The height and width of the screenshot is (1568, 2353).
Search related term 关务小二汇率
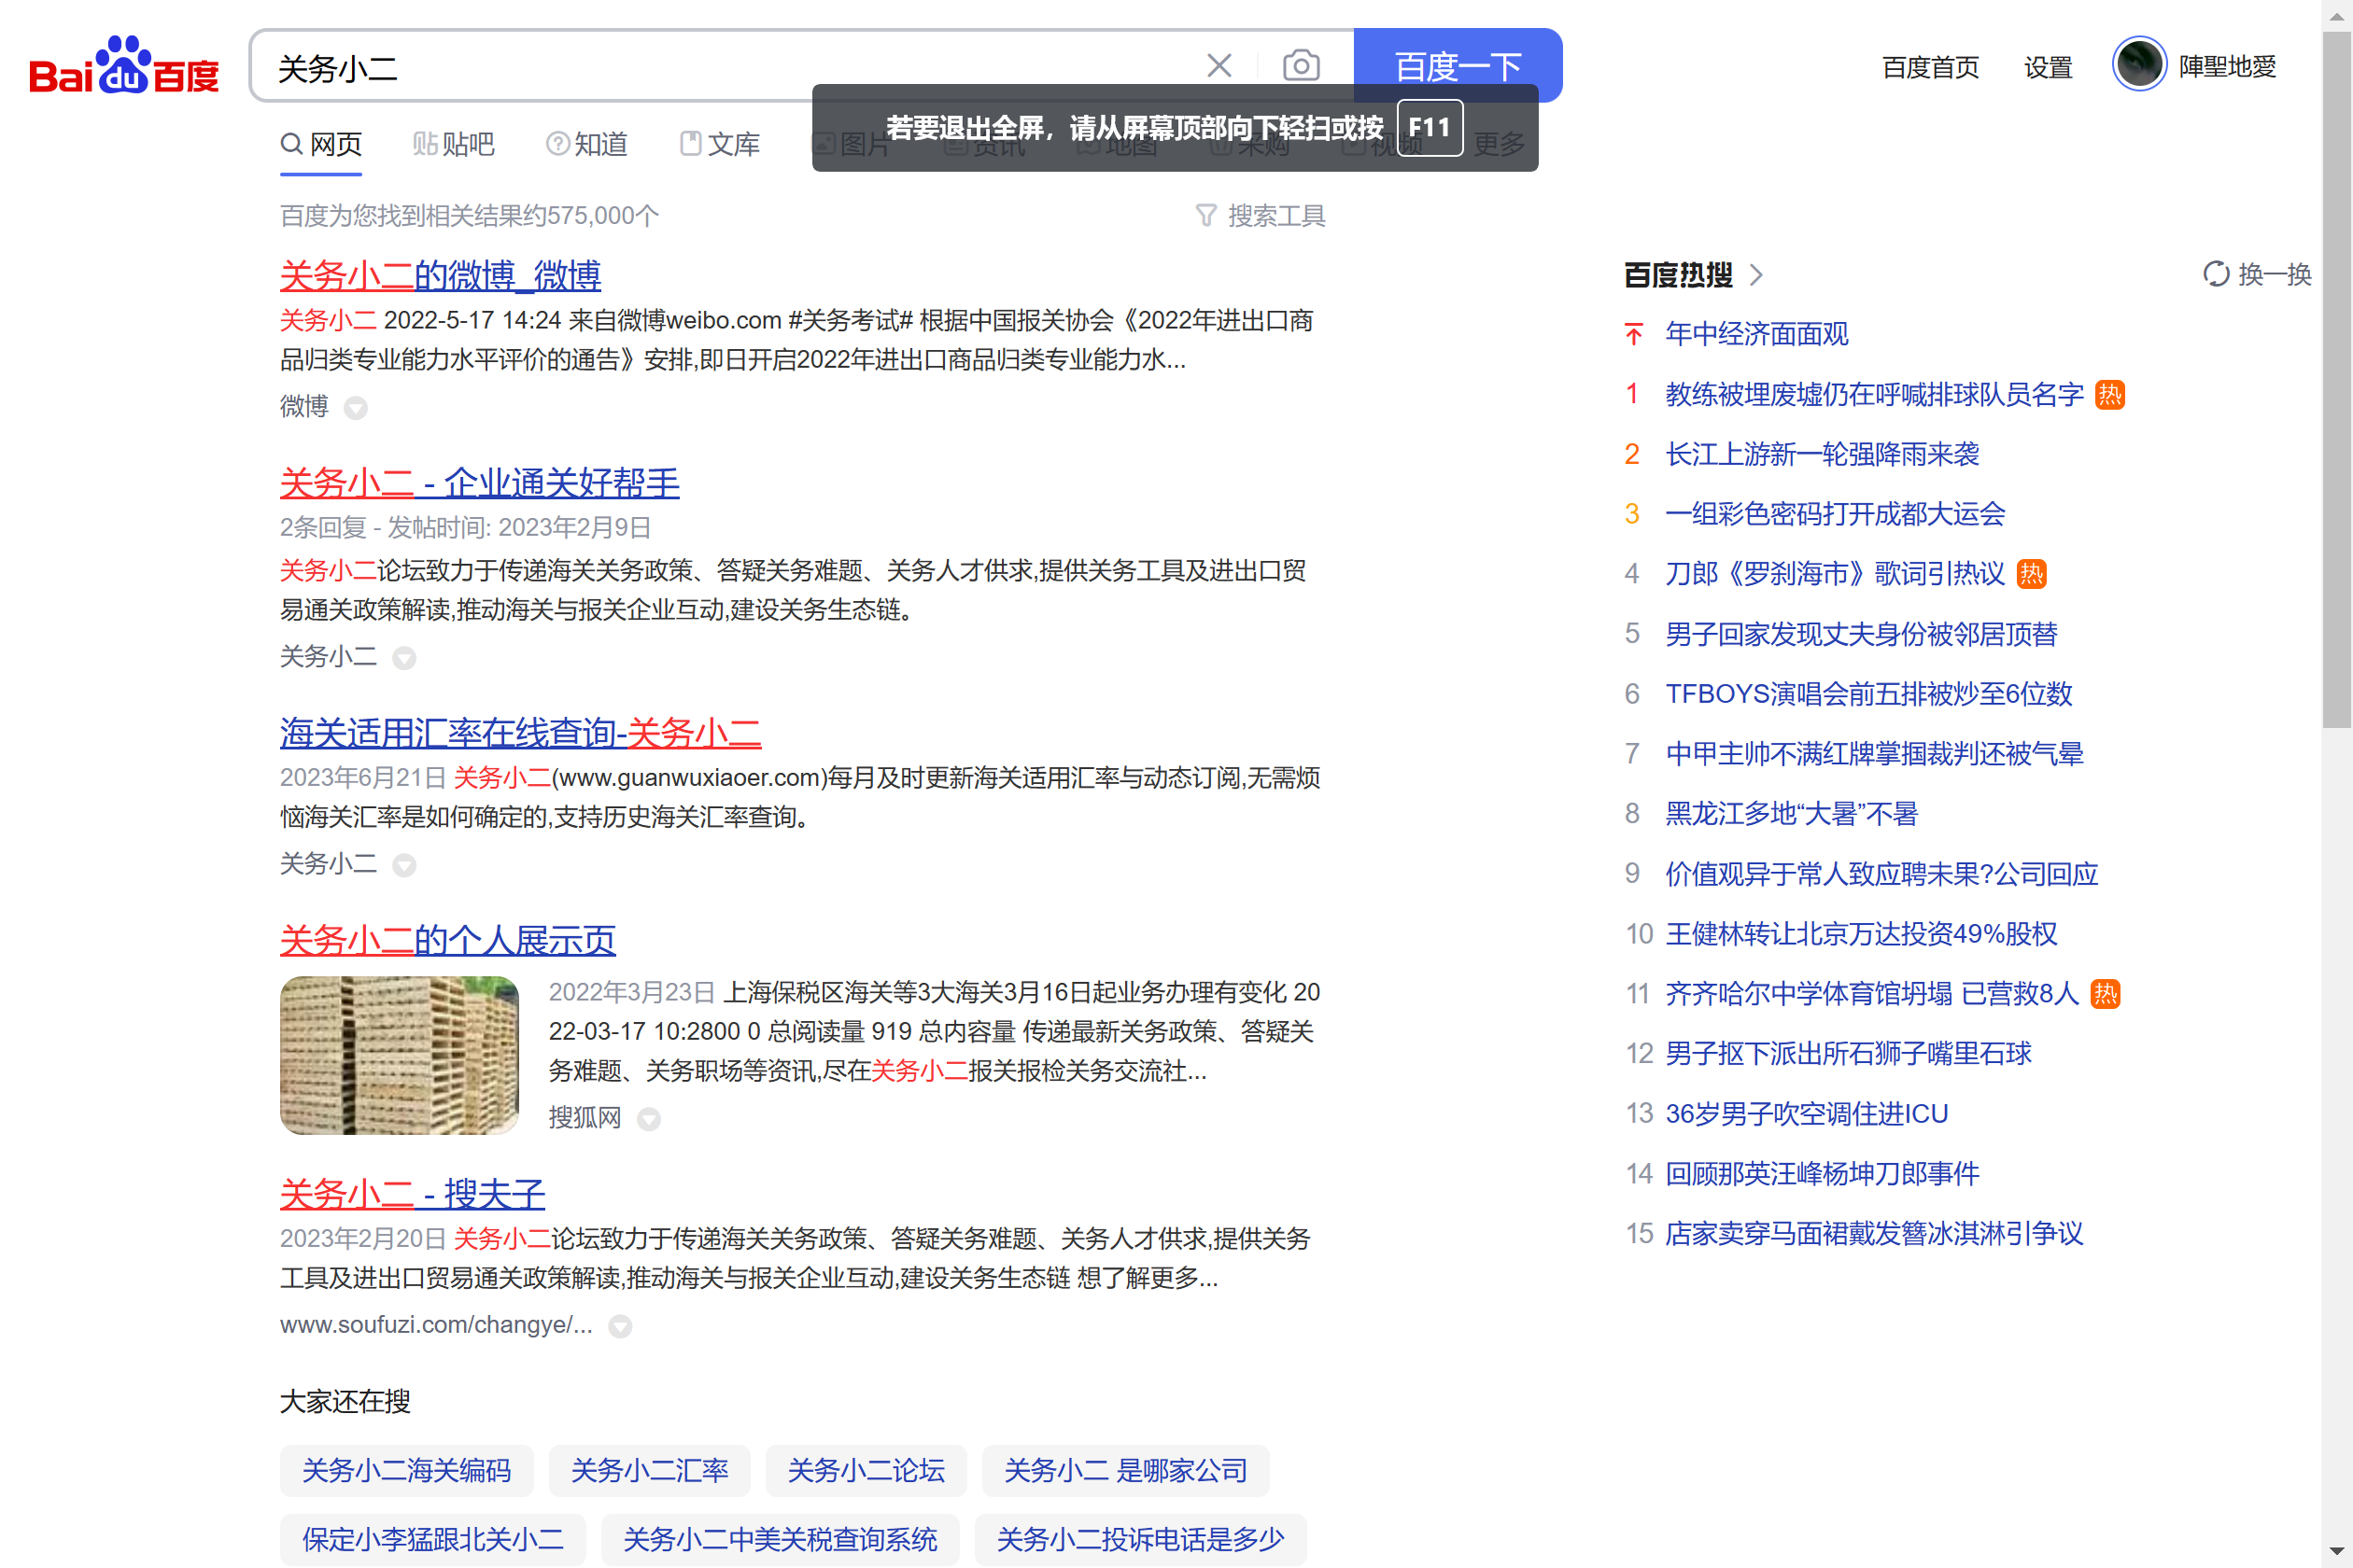tap(649, 1470)
